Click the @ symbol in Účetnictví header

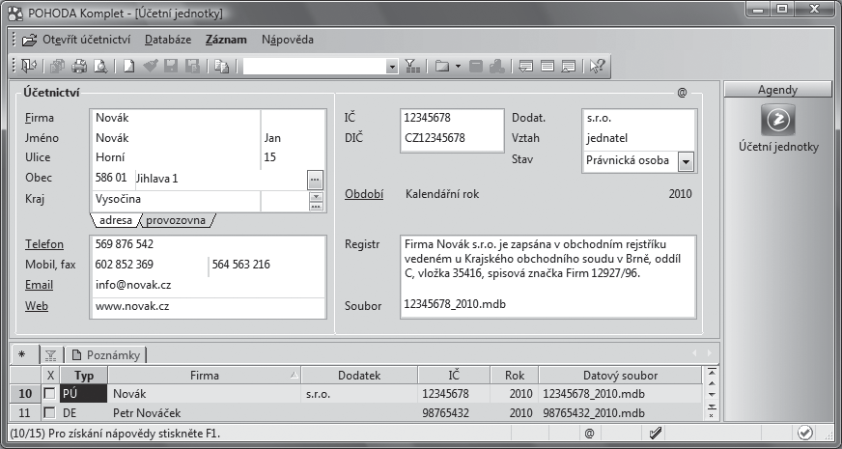[x=682, y=93]
